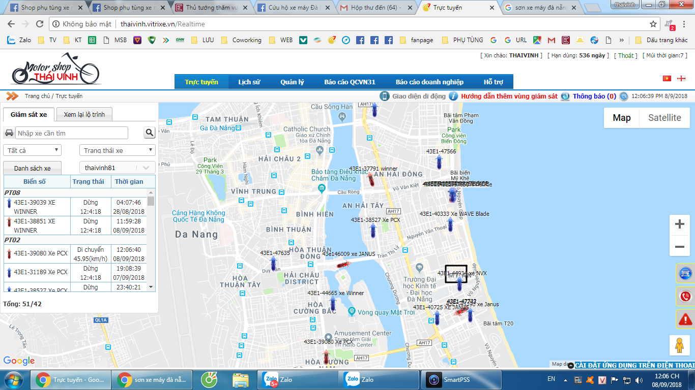This screenshot has height=390, width=695.
Task: Click the Danh sách xe button
Action: pyautogui.click(x=33, y=168)
